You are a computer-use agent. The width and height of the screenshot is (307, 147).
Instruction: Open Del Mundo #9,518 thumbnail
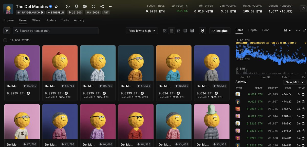click(x=212, y=63)
